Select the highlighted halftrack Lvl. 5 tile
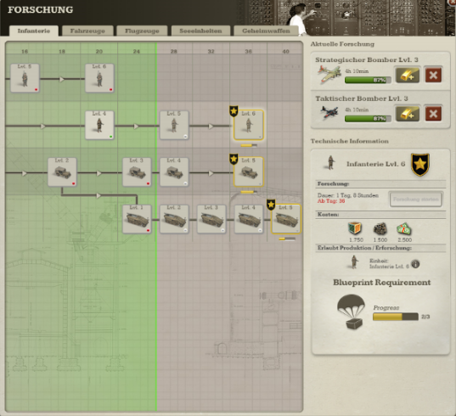Image resolution: width=456 pixels, height=416 pixels. 286,219
